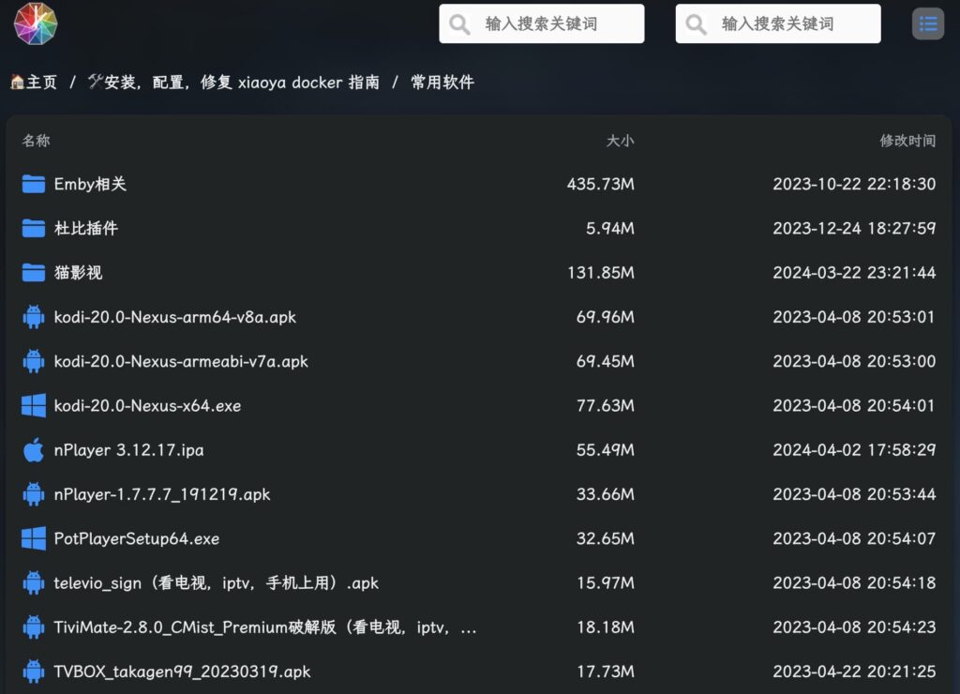Click Apple icon beside nPlayer 3.12.17.ipa
The width and height of the screenshot is (960, 694).
[34, 450]
